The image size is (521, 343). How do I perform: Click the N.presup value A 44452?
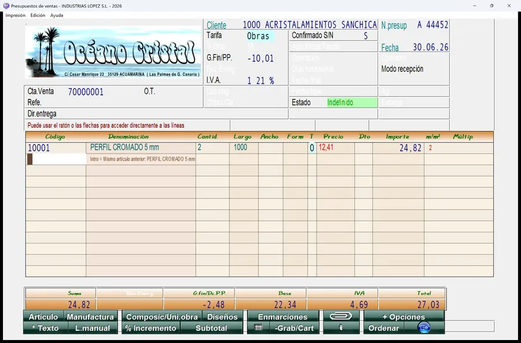432,24
